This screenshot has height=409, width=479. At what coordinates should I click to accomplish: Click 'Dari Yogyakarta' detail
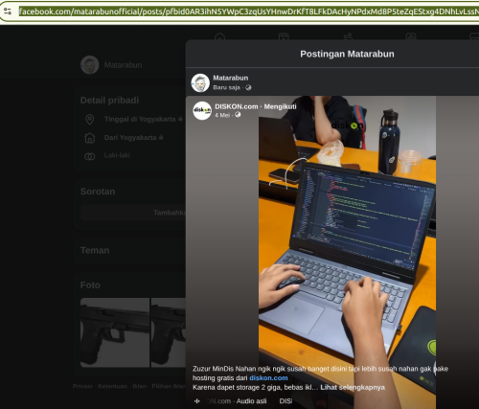130,138
